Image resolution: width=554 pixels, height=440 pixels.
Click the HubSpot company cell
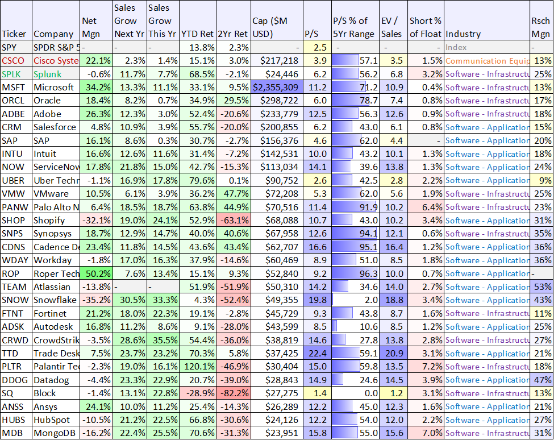click(56, 420)
